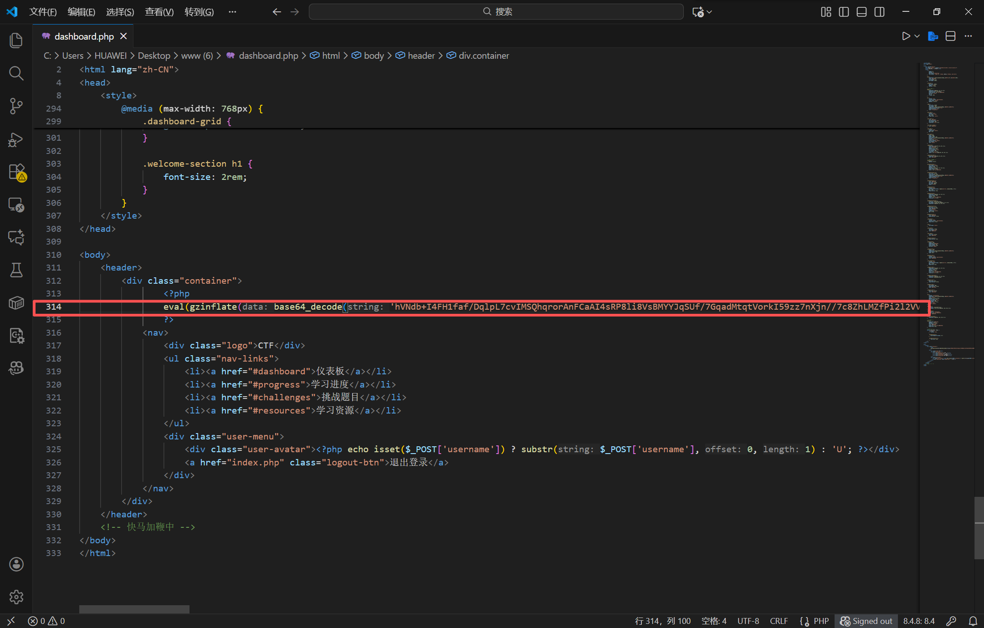
Task: Open the 选择(S) menu
Action: click(120, 12)
